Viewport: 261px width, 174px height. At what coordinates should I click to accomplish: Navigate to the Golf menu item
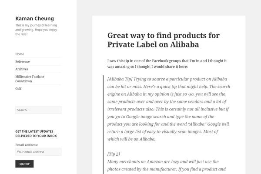click(18, 88)
